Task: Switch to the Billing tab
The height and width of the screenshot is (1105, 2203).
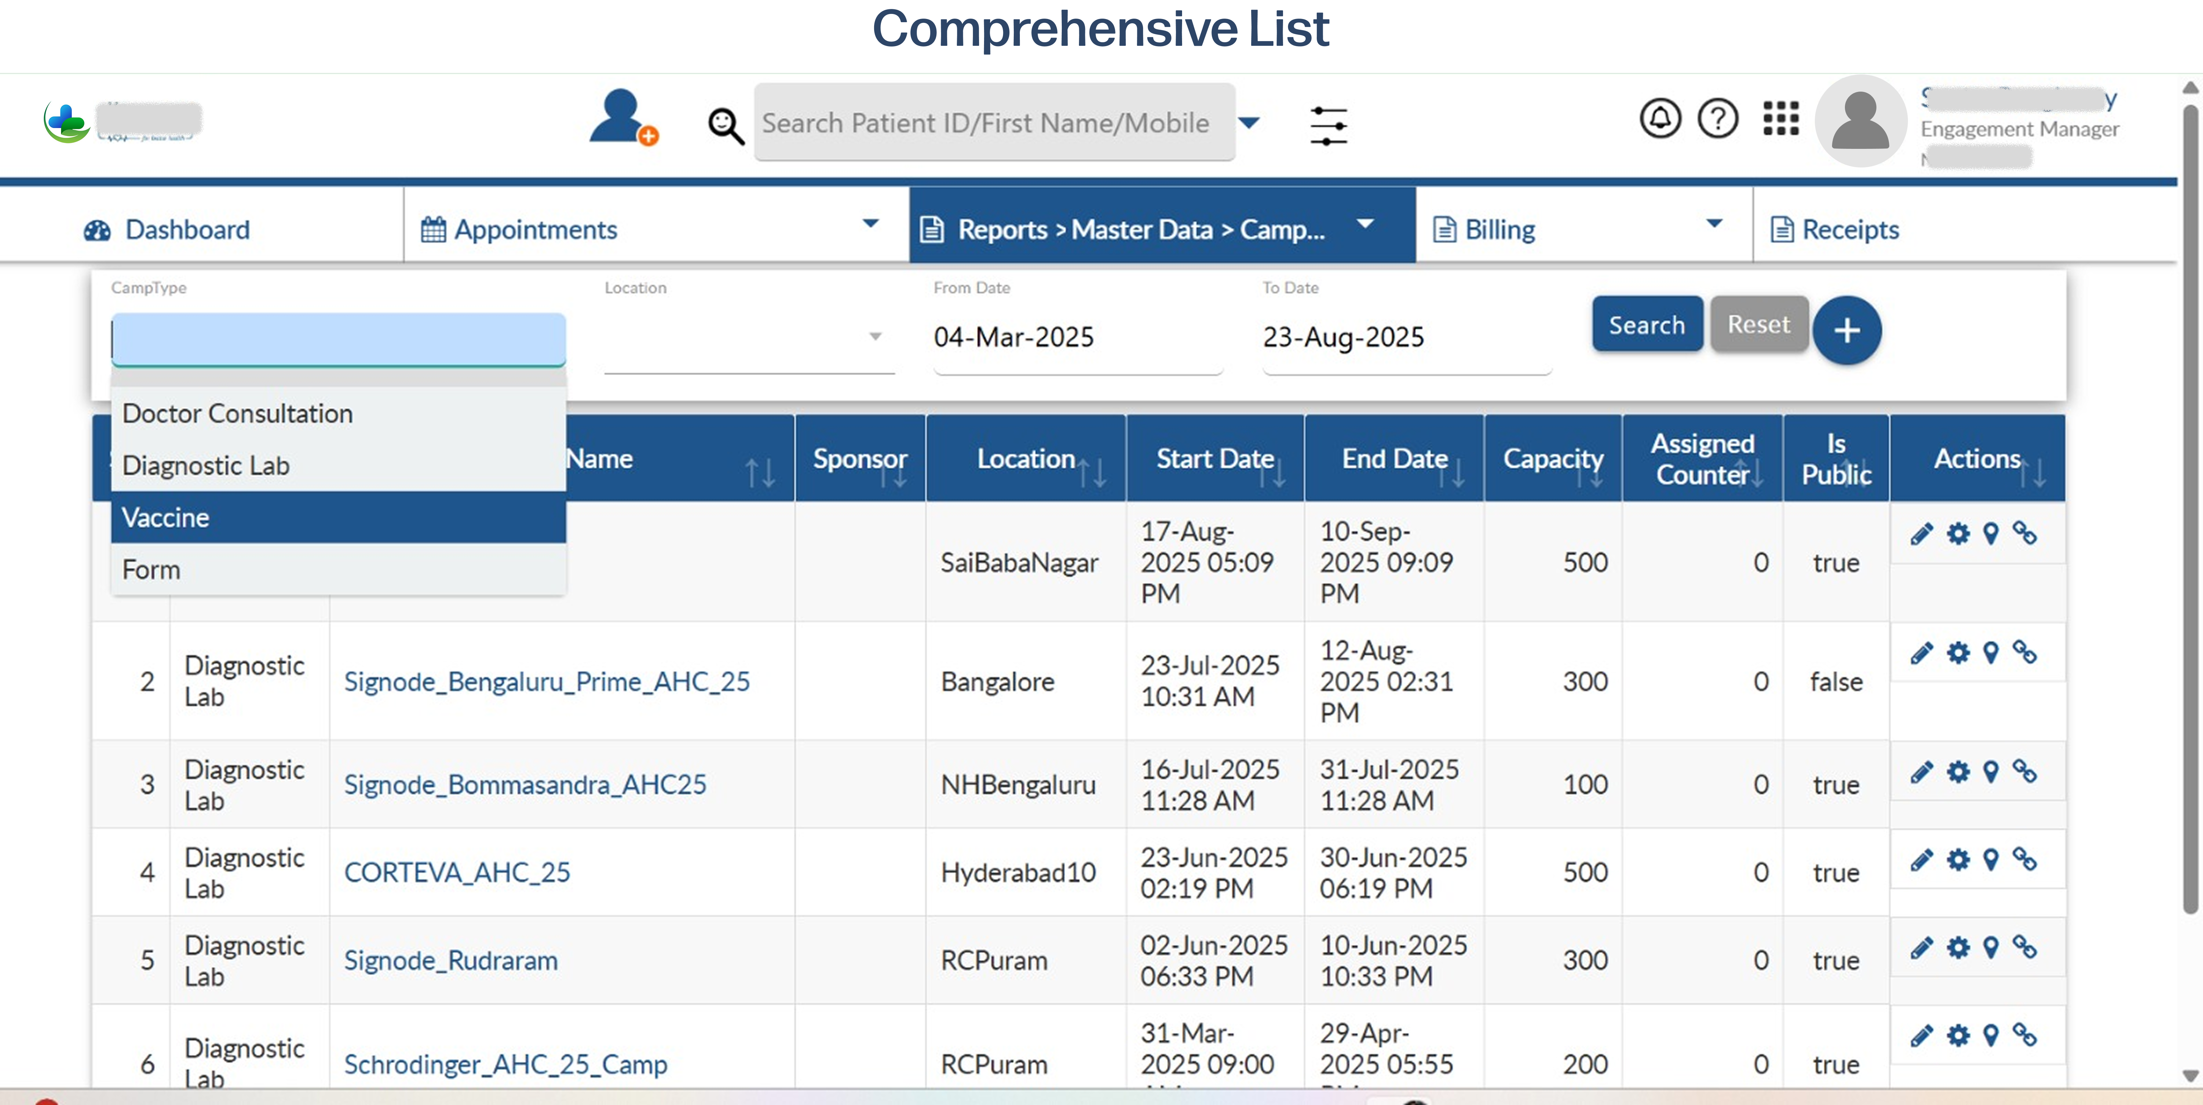Action: click(1485, 229)
